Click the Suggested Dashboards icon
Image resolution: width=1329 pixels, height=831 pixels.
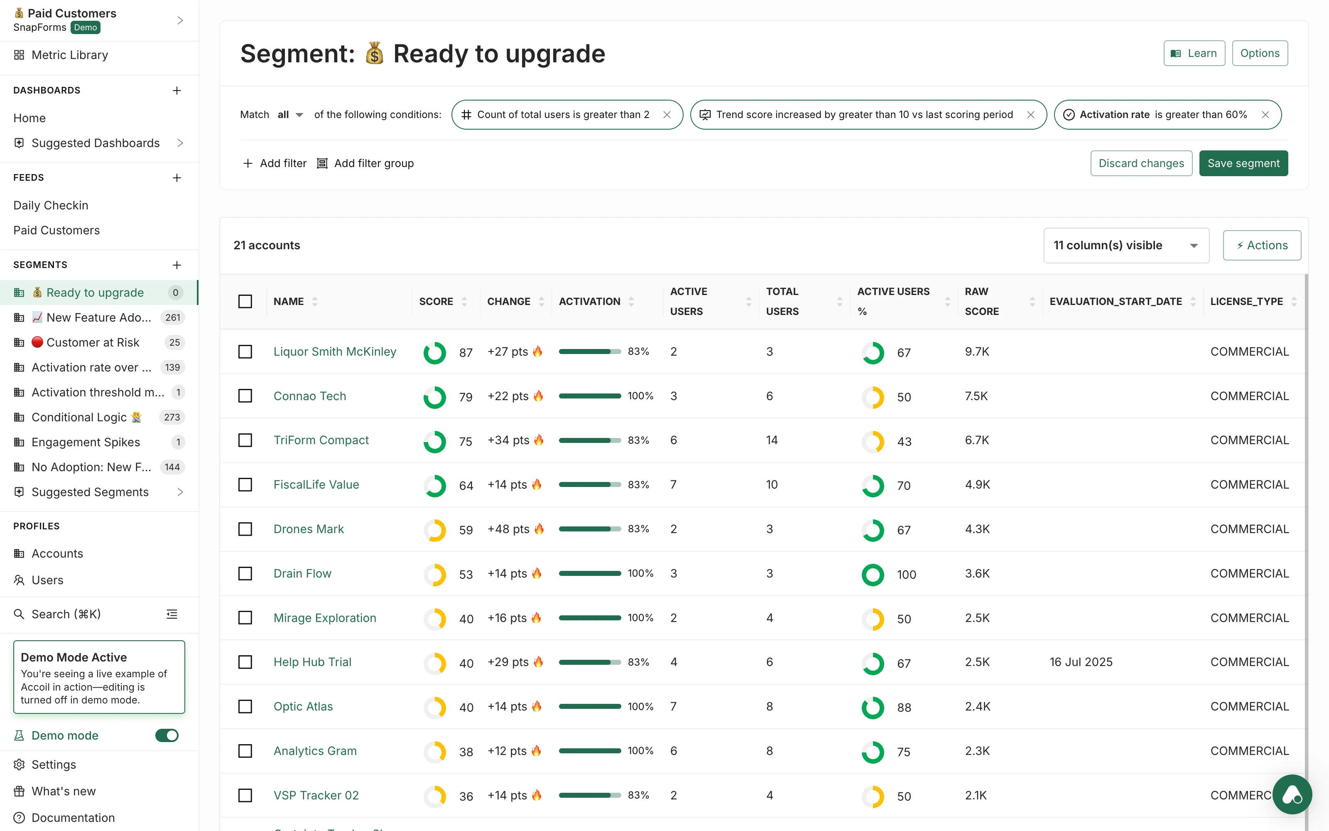click(19, 143)
